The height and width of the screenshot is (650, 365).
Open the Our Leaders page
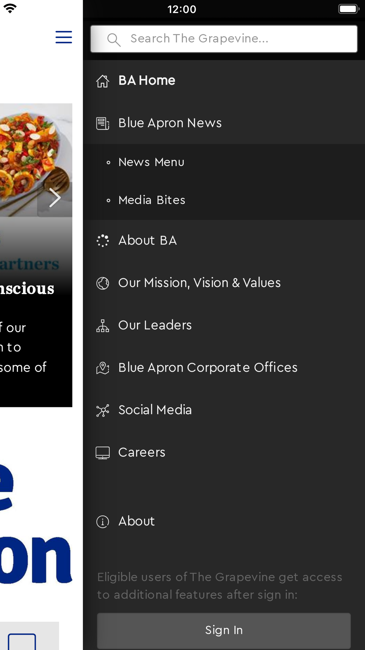point(224,325)
